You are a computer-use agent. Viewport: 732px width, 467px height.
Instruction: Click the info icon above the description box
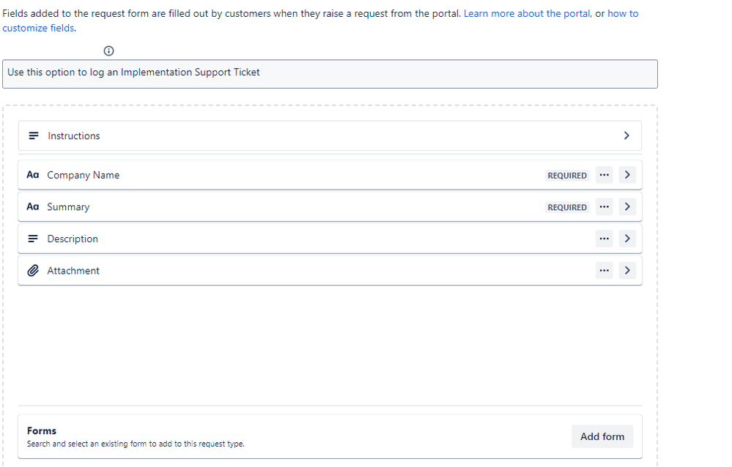[109, 51]
